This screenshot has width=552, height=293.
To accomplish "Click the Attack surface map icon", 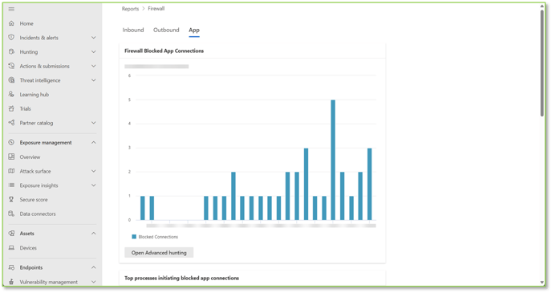I will click(11, 171).
